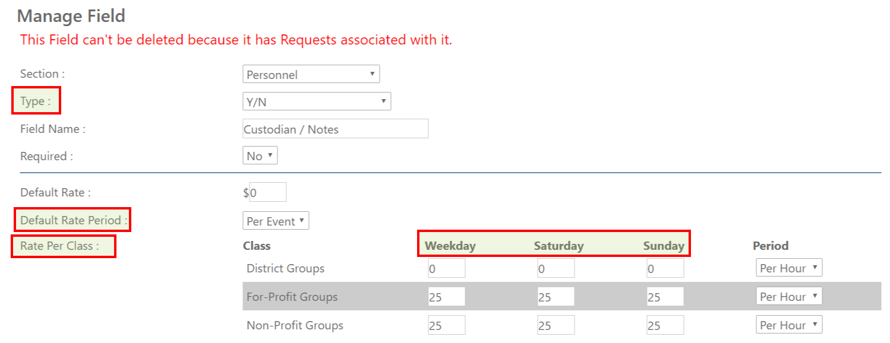Click the Field Name input box
This screenshot has width=890, height=343.
point(336,129)
